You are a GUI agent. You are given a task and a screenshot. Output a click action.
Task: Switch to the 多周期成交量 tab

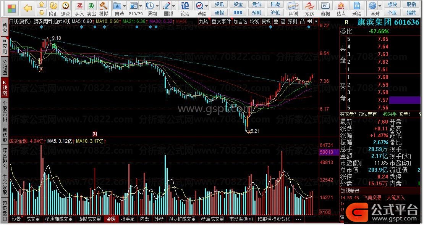coord(59,219)
